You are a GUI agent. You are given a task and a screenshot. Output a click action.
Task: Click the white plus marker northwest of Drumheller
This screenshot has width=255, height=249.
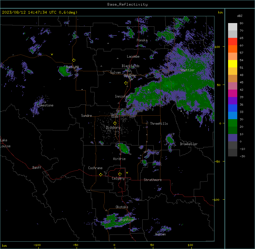tap(181, 111)
